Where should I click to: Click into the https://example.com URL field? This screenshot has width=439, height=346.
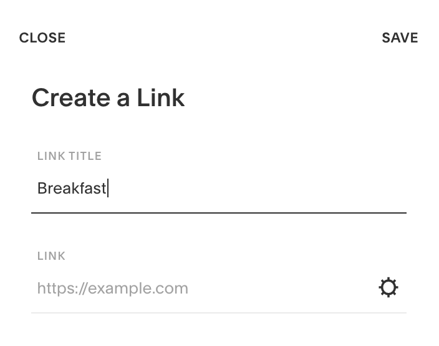click(205, 288)
